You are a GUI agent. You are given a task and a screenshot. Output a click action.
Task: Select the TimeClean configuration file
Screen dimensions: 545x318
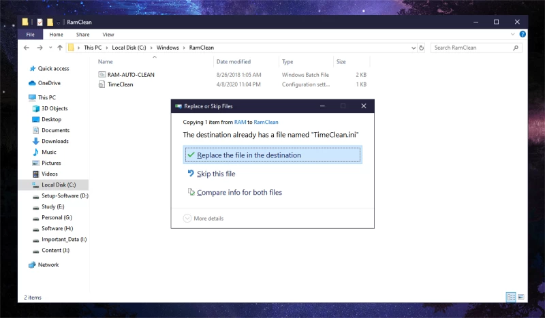coord(120,84)
